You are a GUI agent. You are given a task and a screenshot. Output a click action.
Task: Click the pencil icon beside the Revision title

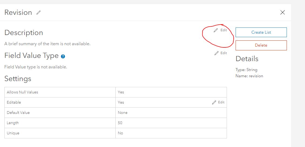39,13
